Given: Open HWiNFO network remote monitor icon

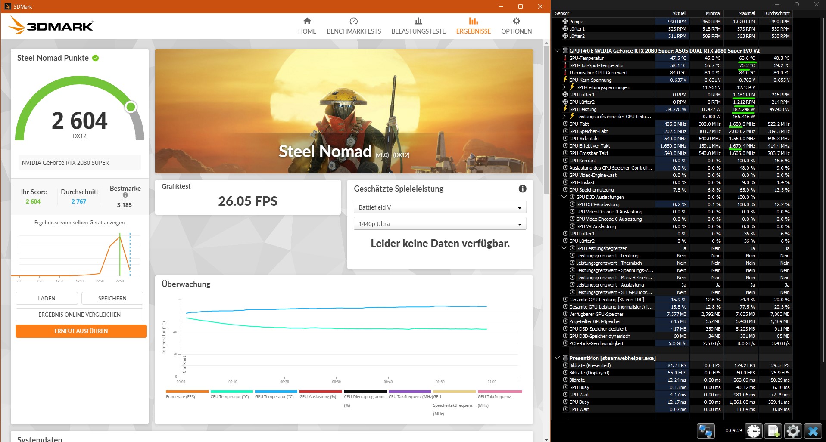Looking at the screenshot, I should (706, 431).
